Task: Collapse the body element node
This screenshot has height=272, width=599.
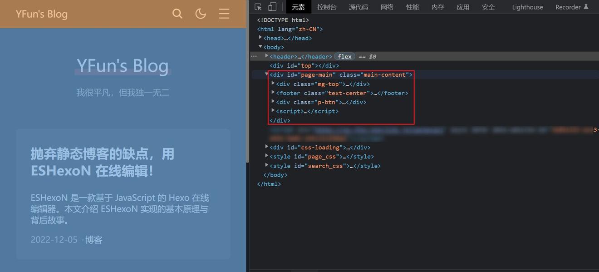Action: click(x=260, y=47)
